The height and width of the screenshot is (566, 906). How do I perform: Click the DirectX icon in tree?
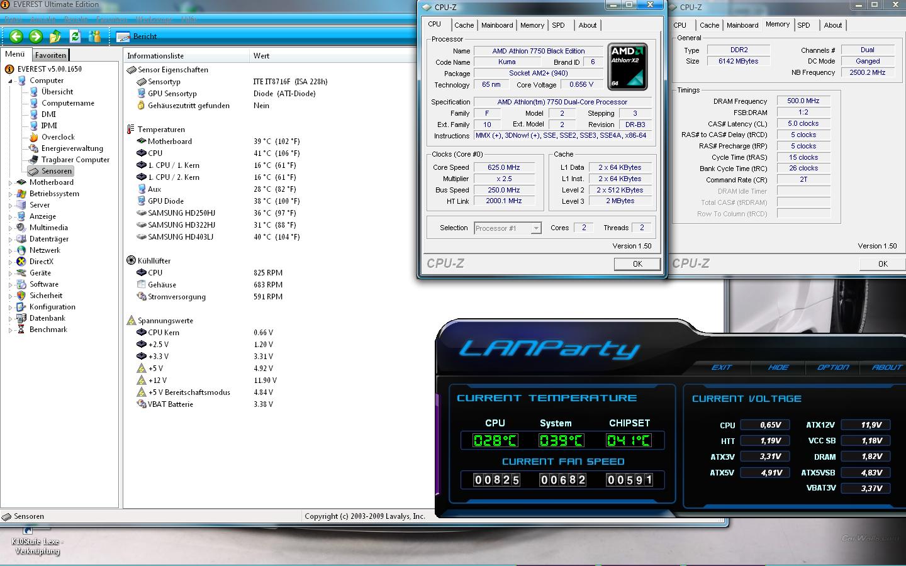pyautogui.click(x=21, y=262)
